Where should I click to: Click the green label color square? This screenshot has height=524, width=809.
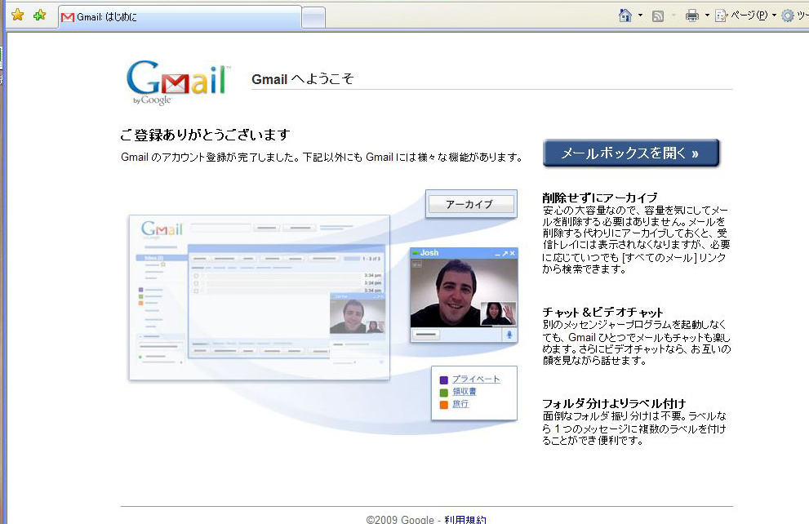point(444,393)
